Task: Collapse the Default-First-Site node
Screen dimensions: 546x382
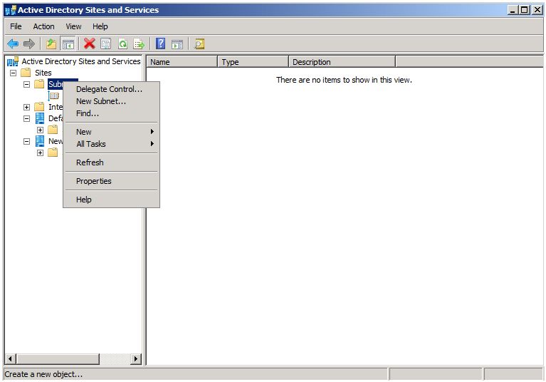Action: coord(26,118)
